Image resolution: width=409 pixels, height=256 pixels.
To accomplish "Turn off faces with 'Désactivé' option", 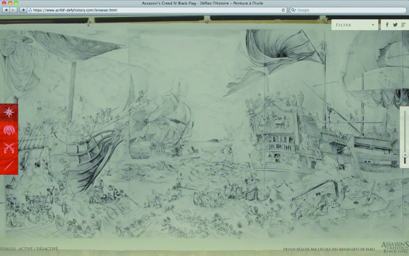I will point(47,248).
